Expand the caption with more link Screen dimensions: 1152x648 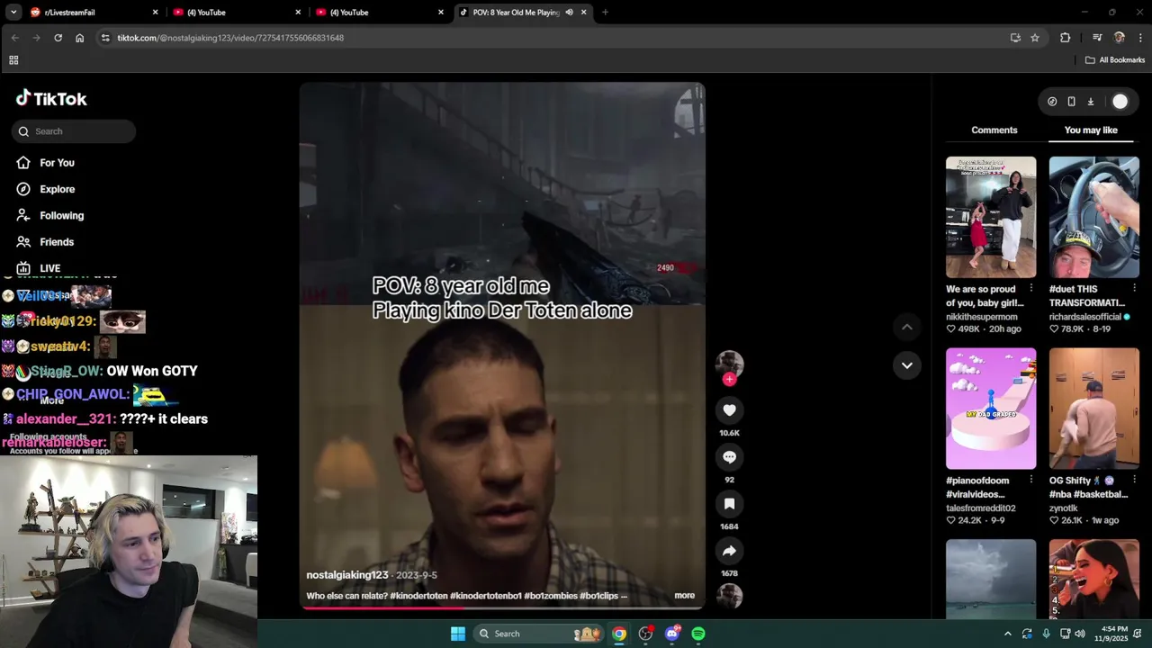(x=684, y=596)
